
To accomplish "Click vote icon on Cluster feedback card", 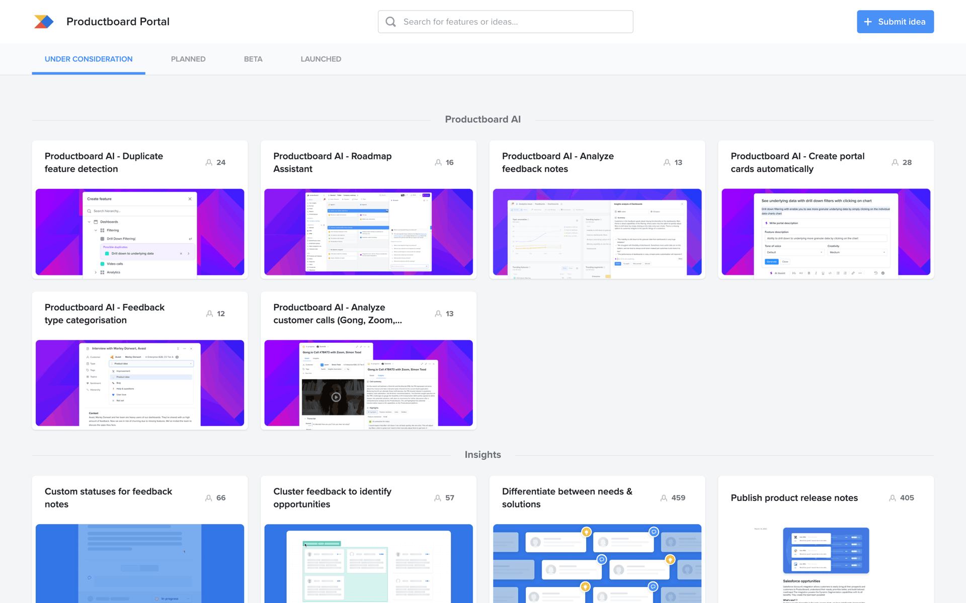I will [x=438, y=498].
